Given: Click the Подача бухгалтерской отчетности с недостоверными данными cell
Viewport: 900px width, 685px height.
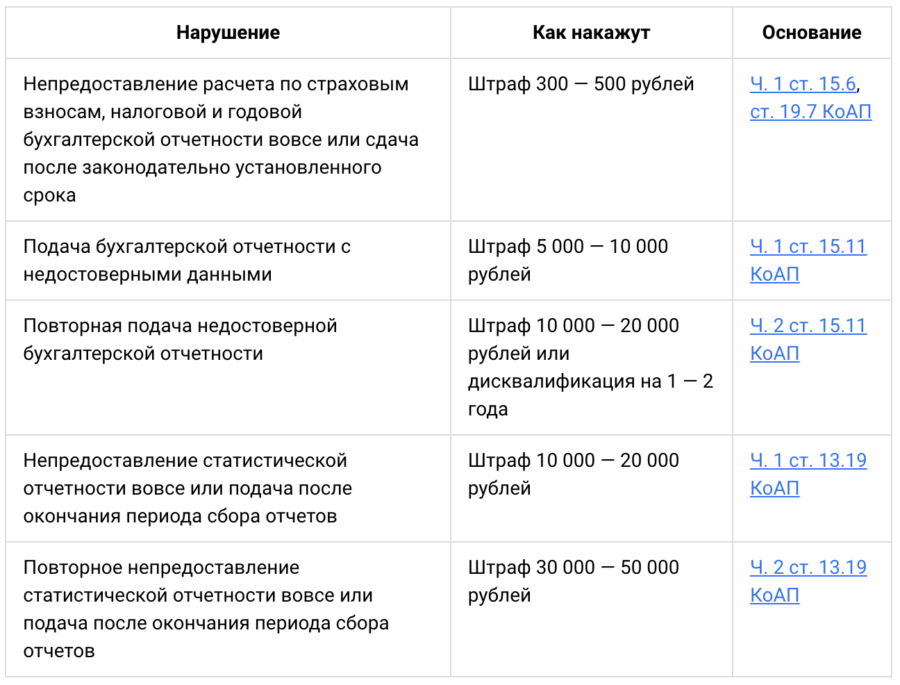Looking at the screenshot, I should click(x=228, y=261).
